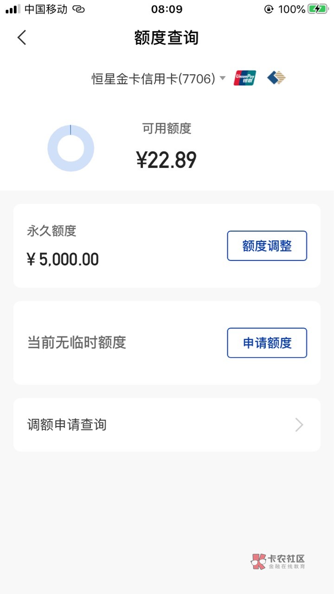Tap the rotation lock status icon
This screenshot has height=594, width=334.
coord(269,9)
